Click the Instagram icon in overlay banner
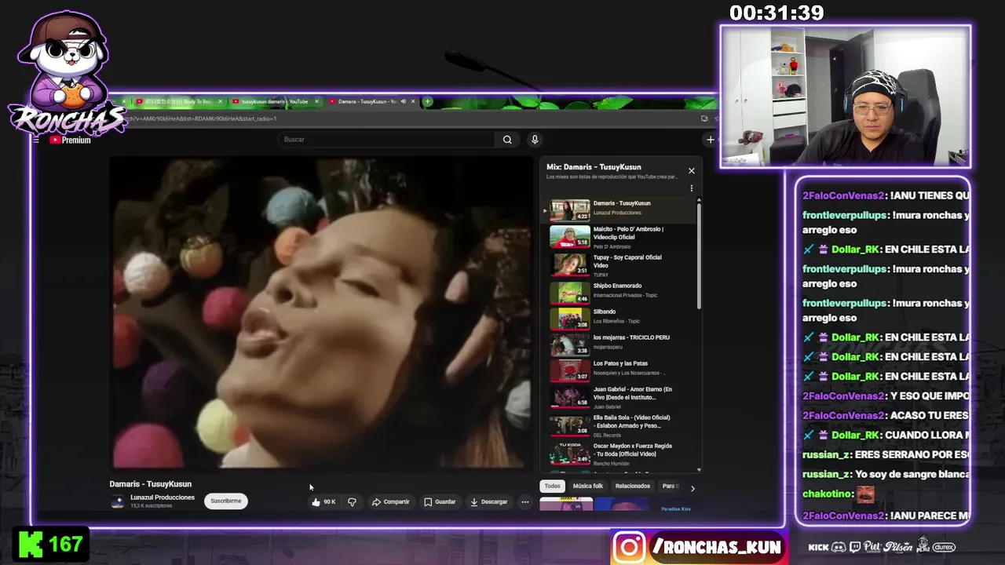 pyautogui.click(x=629, y=547)
